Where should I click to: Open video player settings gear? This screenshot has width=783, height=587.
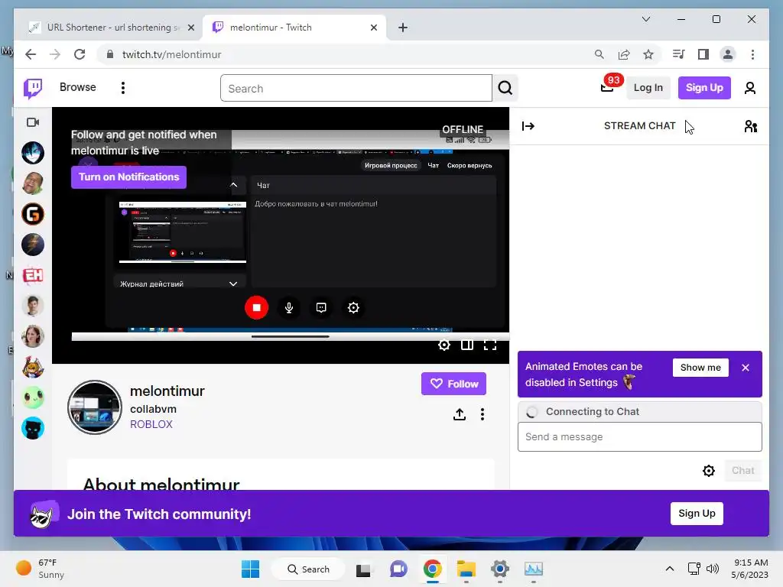[x=444, y=345]
